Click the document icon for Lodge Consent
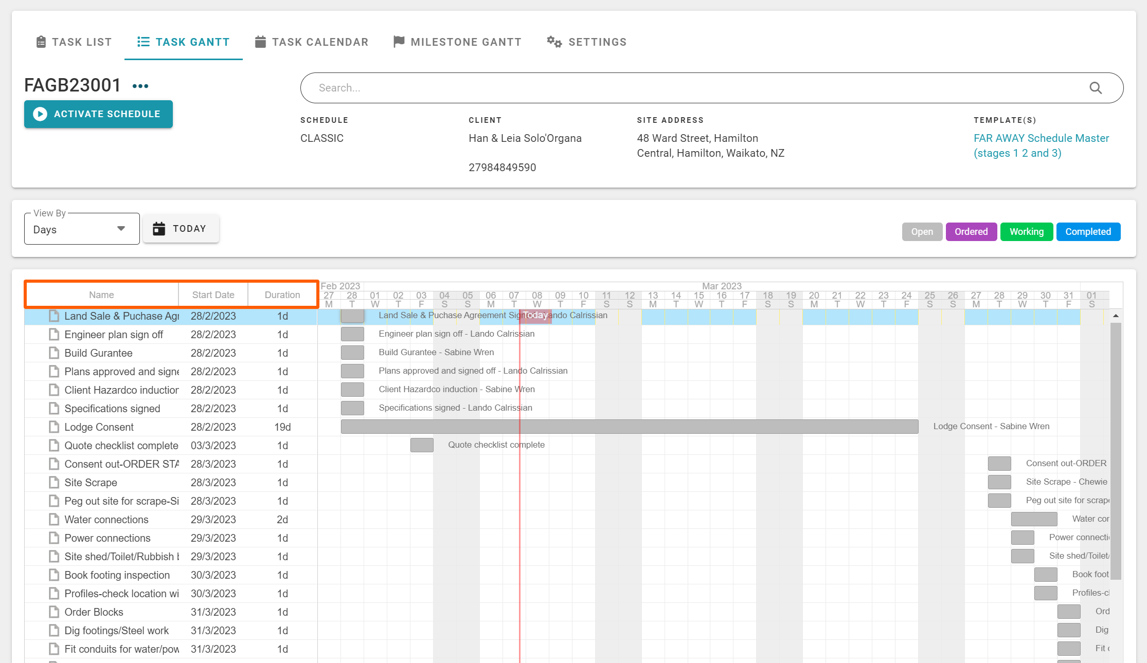The image size is (1147, 663). pos(53,427)
